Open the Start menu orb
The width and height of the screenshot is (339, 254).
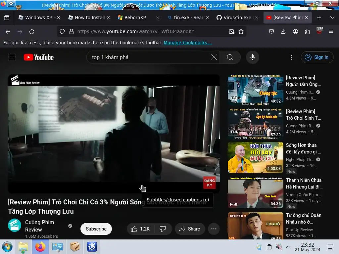[x=7, y=247]
